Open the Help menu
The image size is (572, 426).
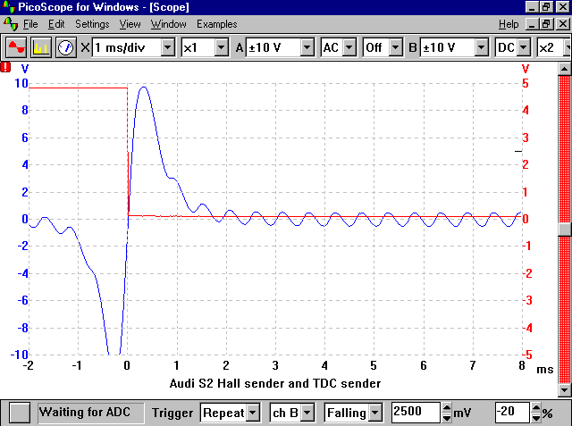509,24
